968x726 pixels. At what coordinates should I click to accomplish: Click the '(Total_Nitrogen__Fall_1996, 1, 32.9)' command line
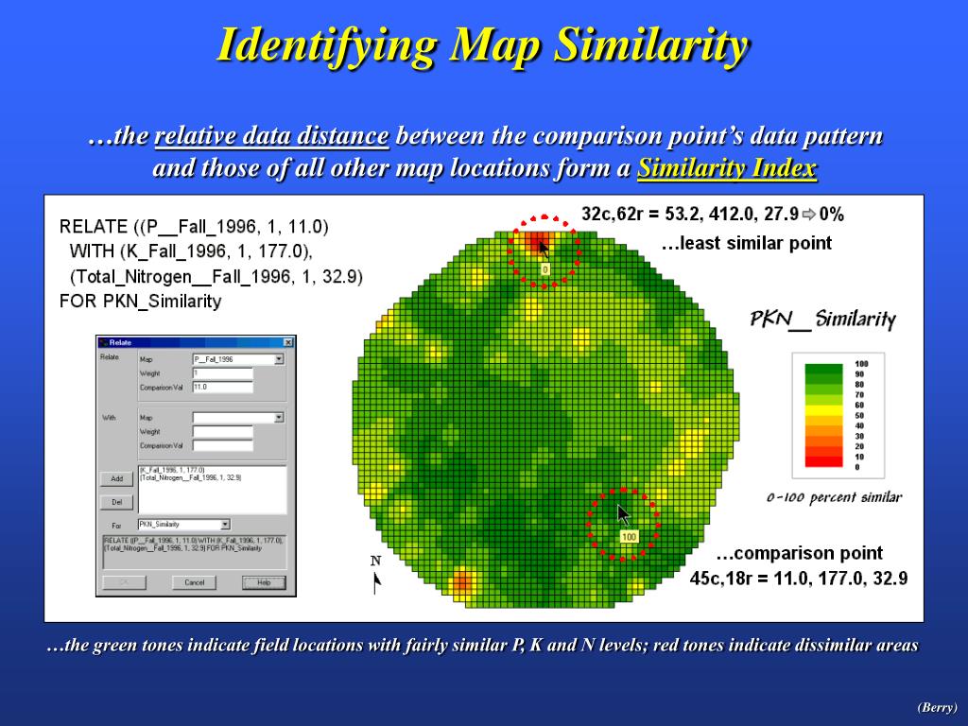tap(216, 276)
